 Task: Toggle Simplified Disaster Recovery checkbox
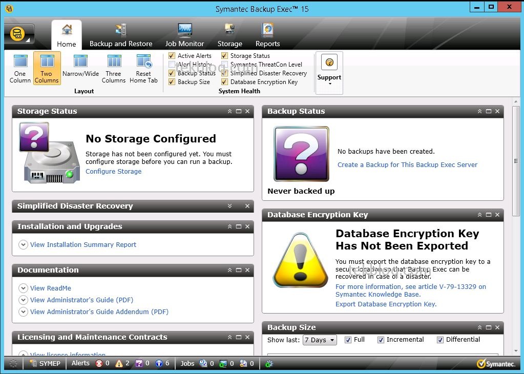[224, 73]
